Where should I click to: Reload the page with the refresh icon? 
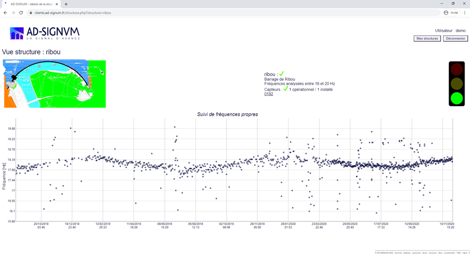point(21,12)
